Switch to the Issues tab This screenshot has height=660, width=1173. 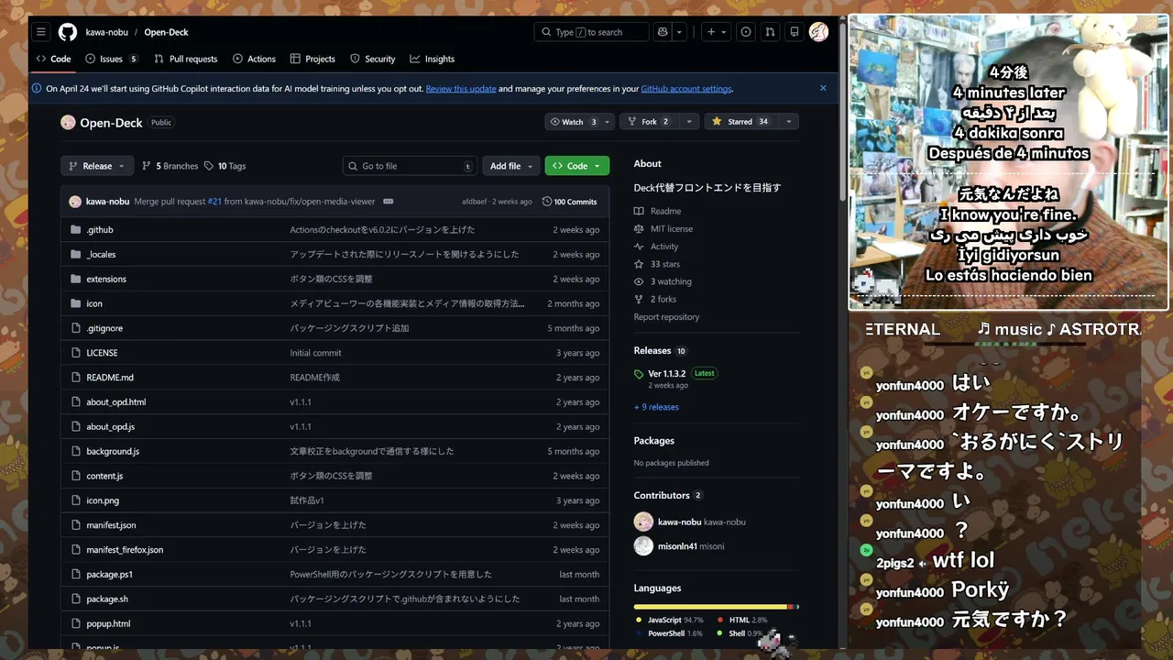coord(111,59)
